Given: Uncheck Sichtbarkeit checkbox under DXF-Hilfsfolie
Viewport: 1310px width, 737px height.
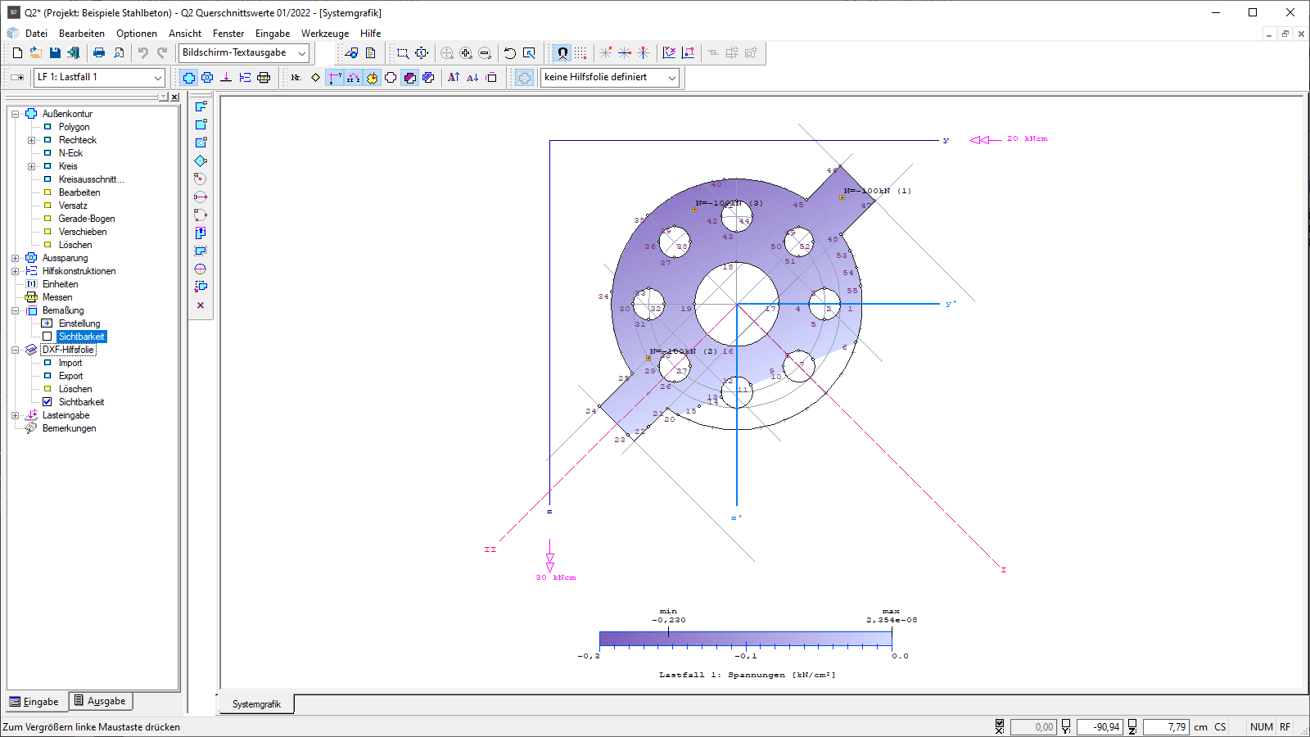Looking at the screenshot, I should [47, 402].
